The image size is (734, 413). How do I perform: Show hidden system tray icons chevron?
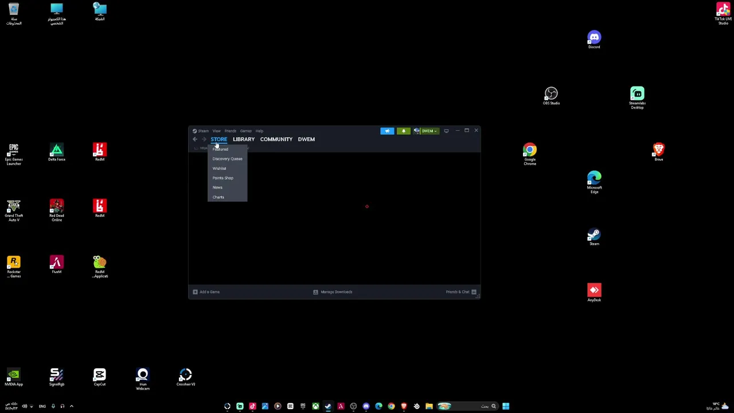pyautogui.click(x=72, y=406)
